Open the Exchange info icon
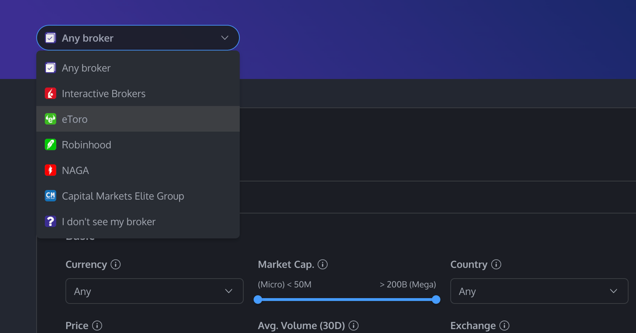Image resolution: width=636 pixels, height=333 pixels. click(x=504, y=326)
